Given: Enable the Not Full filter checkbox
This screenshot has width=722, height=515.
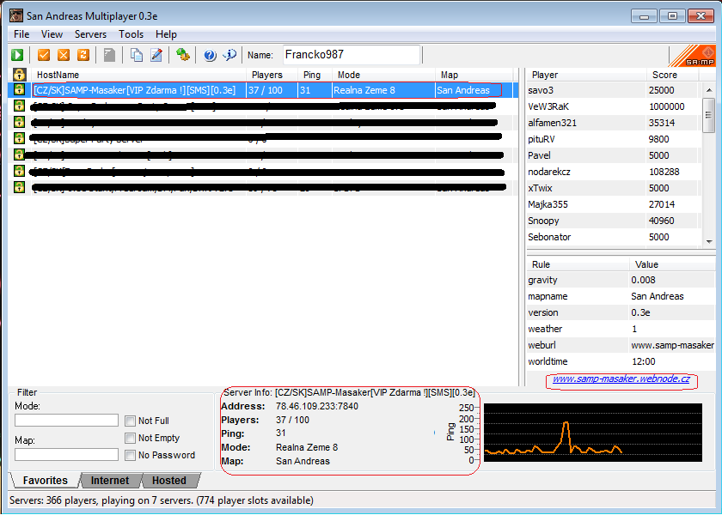Looking at the screenshot, I should click(131, 421).
